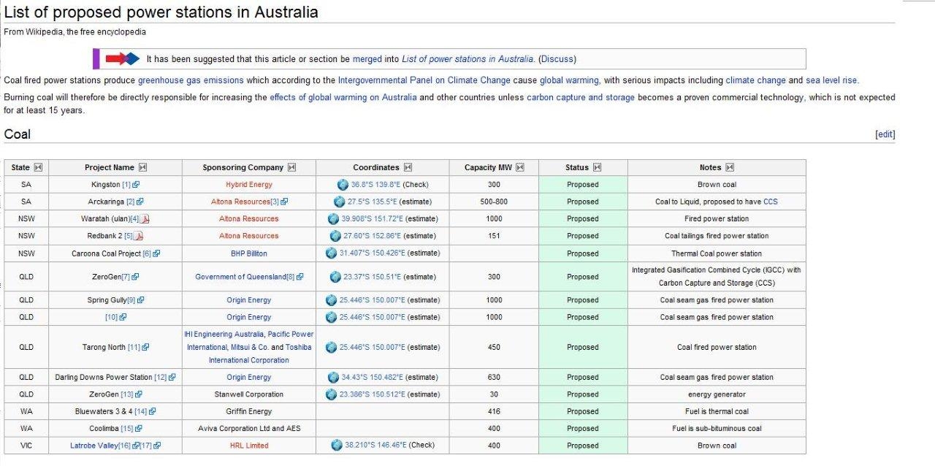935x466 pixels.
Task: Select the 'Griffin Energy' sponsor cell
Action: tap(249, 412)
